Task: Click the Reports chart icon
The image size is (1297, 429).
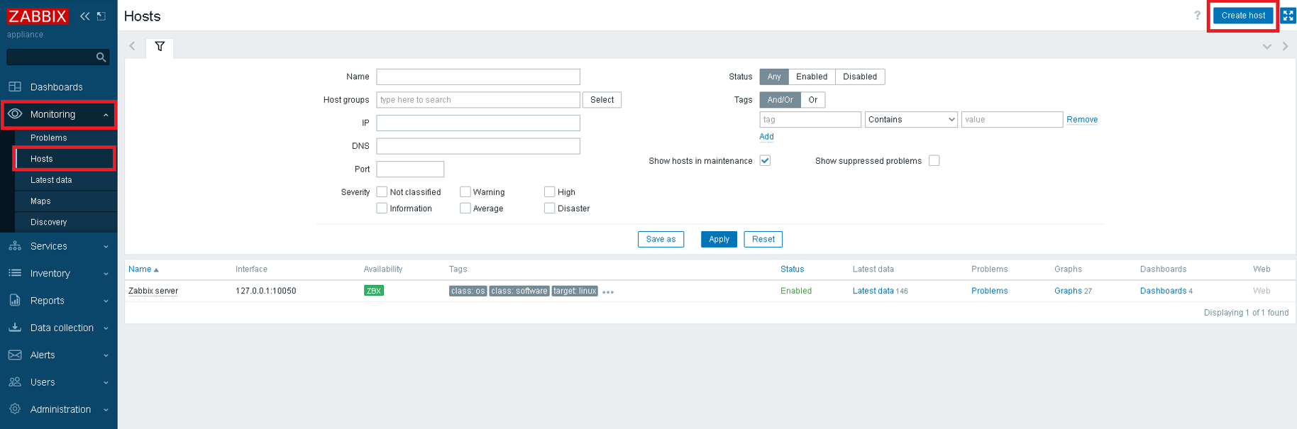Action: tap(15, 300)
